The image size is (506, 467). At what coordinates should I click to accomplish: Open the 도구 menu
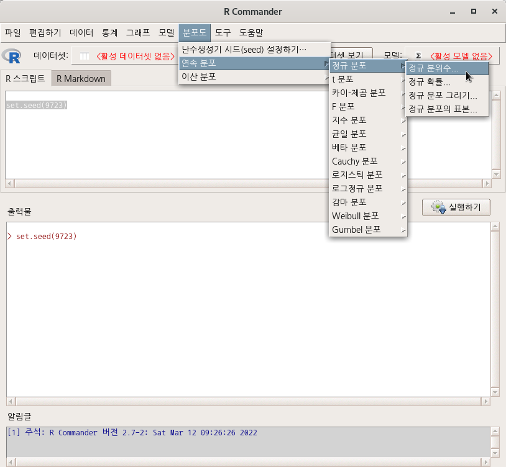(223, 32)
